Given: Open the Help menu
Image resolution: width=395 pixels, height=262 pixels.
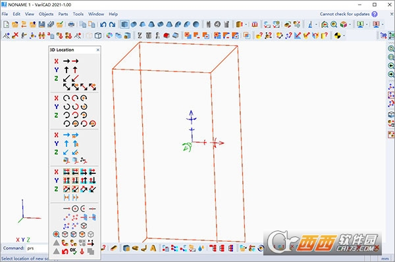Looking at the screenshot, I should (113, 14).
